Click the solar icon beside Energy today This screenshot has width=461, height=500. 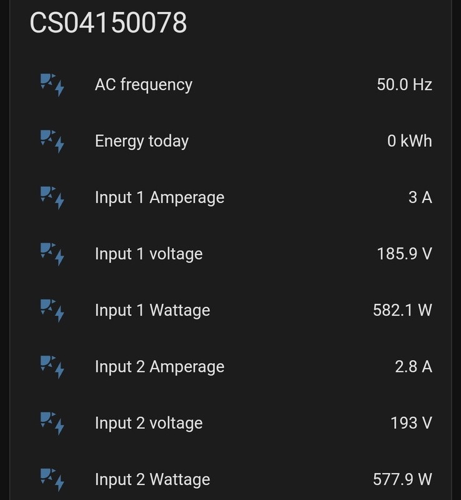[x=52, y=141]
